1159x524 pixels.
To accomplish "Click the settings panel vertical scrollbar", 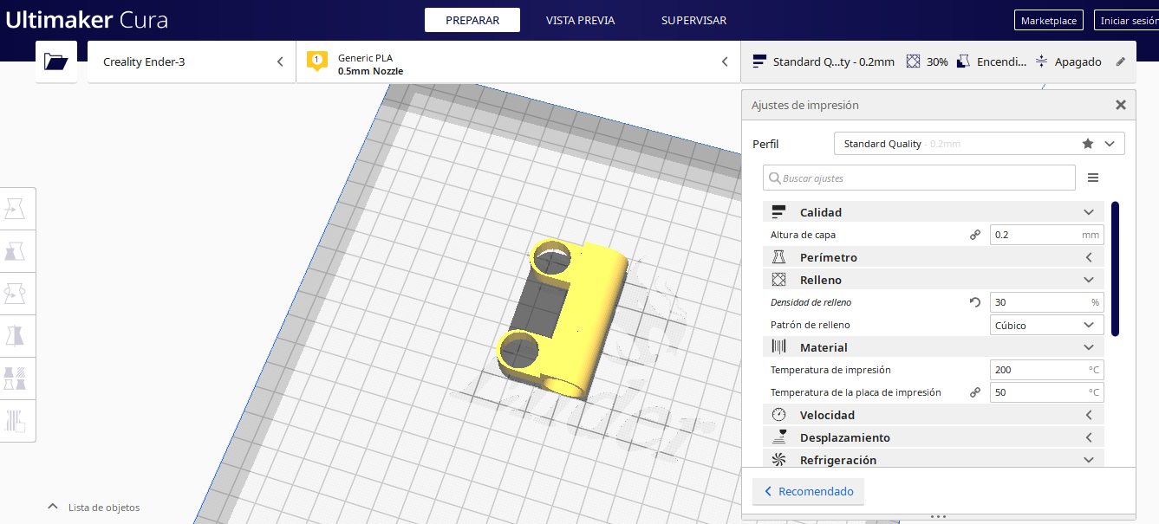I will click(x=1115, y=268).
